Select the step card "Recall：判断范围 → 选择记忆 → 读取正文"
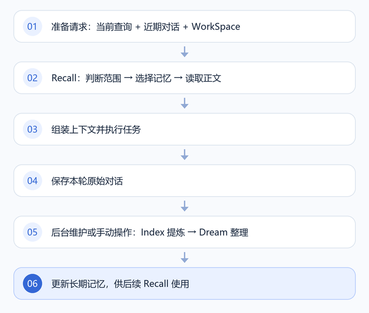369x313 pixels. (184, 78)
